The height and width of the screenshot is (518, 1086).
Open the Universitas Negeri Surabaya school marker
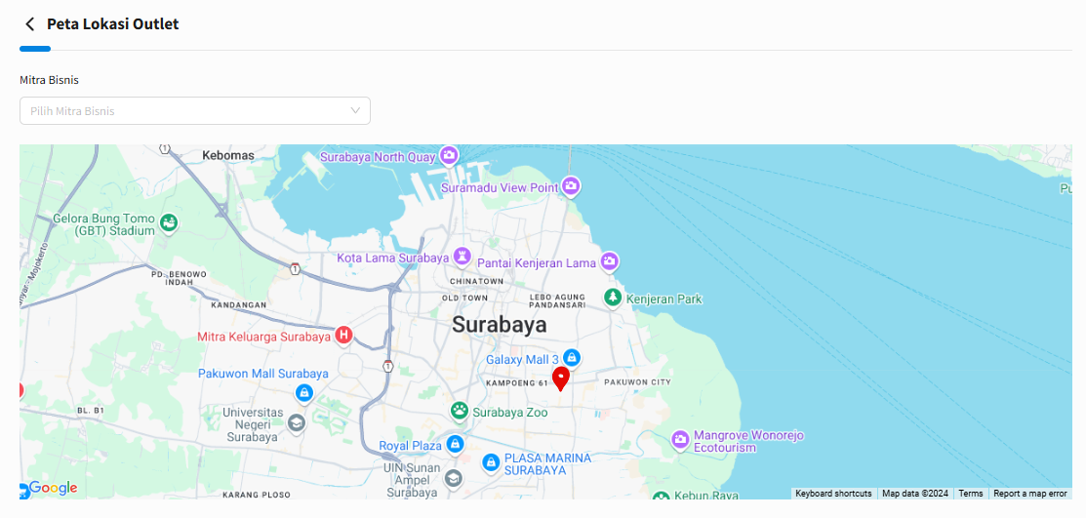[x=296, y=422]
